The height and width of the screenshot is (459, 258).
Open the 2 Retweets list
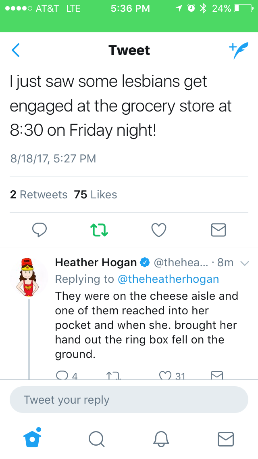click(x=39, y=194)
